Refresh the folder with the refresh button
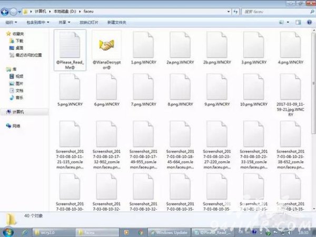316x237 pixels. (235, 12)
